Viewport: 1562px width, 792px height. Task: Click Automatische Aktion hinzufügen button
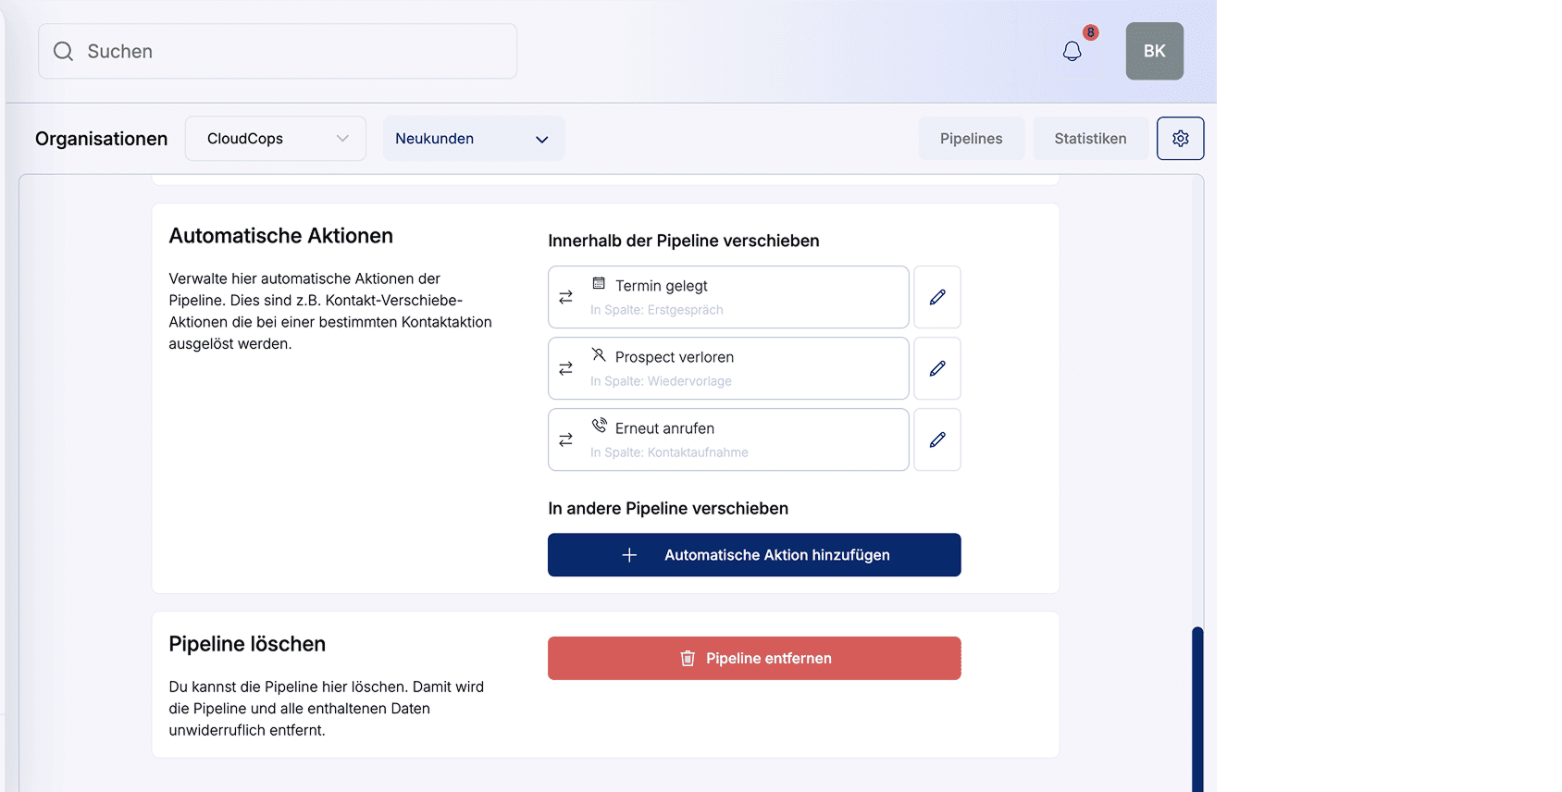point(753,555)
